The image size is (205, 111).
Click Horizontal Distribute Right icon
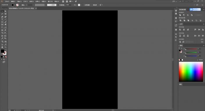point(203,36)
